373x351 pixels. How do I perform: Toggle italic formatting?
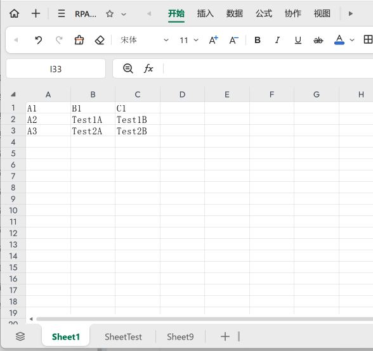tap(277, 40)
